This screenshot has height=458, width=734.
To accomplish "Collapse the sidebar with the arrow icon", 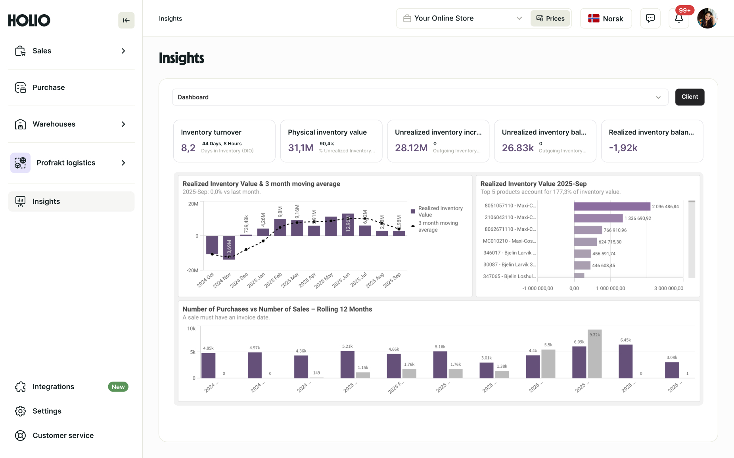I will pyautogui.click(x=126, y=20).
